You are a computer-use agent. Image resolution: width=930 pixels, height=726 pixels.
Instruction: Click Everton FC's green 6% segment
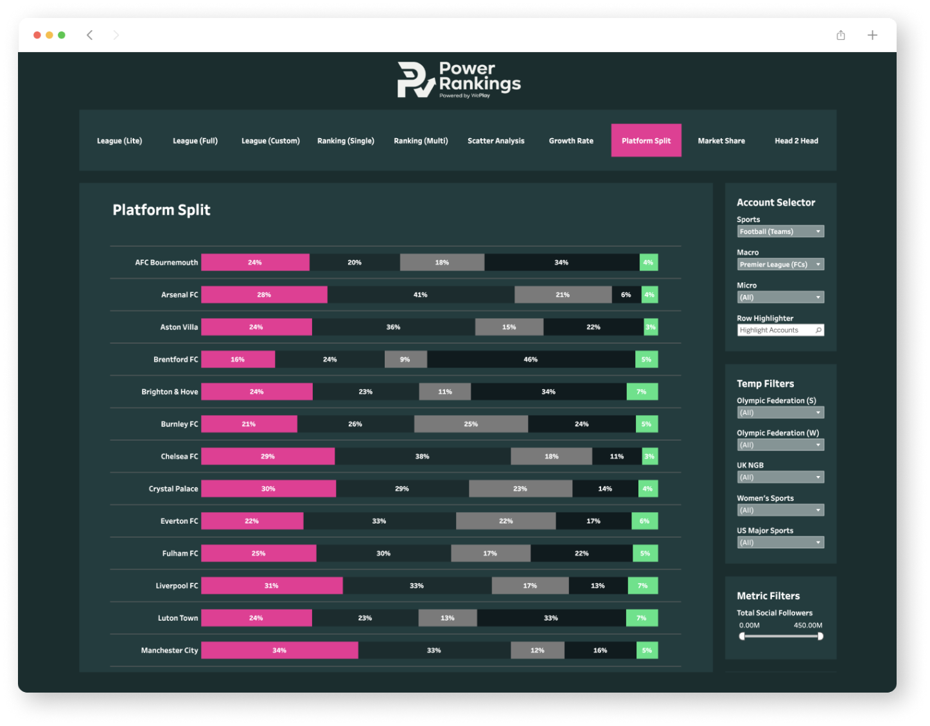coord(645,521)
